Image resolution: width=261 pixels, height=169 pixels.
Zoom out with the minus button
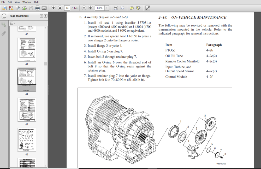[x=84, y=8]
